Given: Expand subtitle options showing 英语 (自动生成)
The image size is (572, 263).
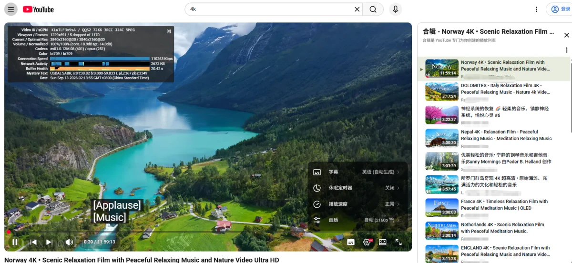Looking at the screenshot, I should pos(381,172).
